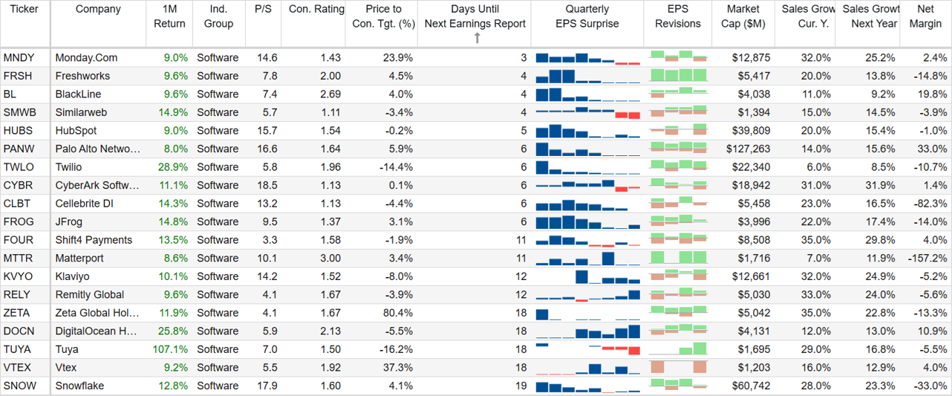Click the Net Margin column header
The height and width of the screenshot is (396, 952).
click(x=925, y=16)
